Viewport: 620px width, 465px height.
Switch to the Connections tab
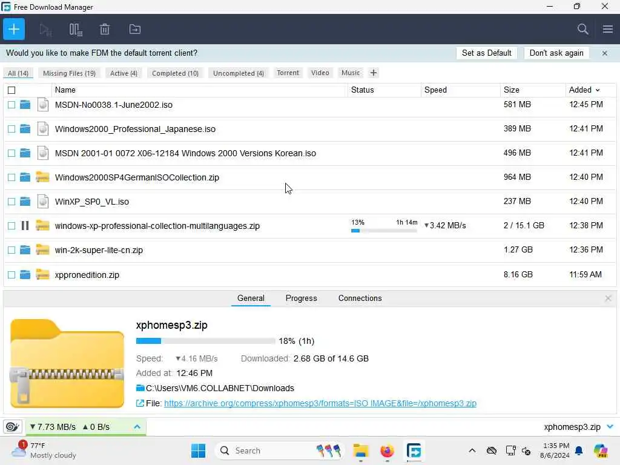click(x=360, y=298)
